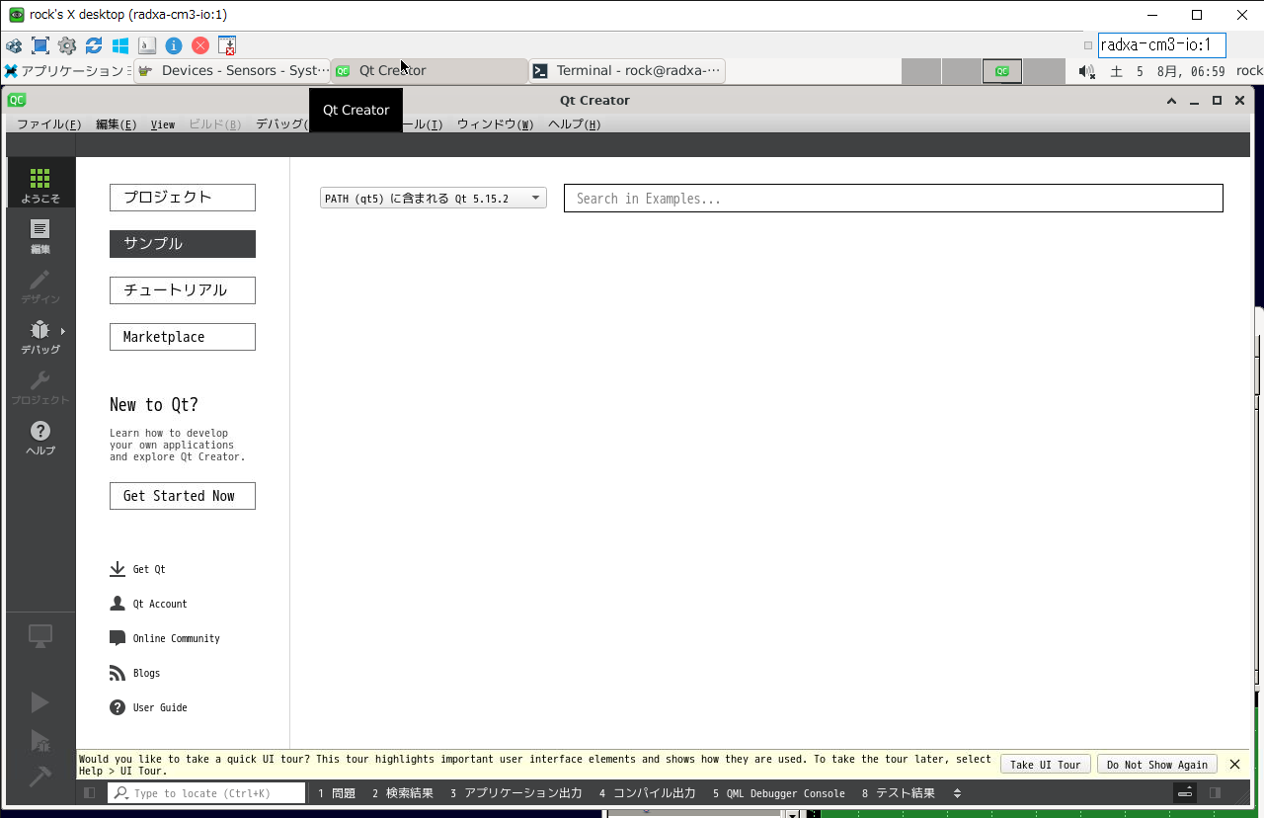Open the kit selector monitor icon
Screen dimensions: 1264x818
point(40,637)
